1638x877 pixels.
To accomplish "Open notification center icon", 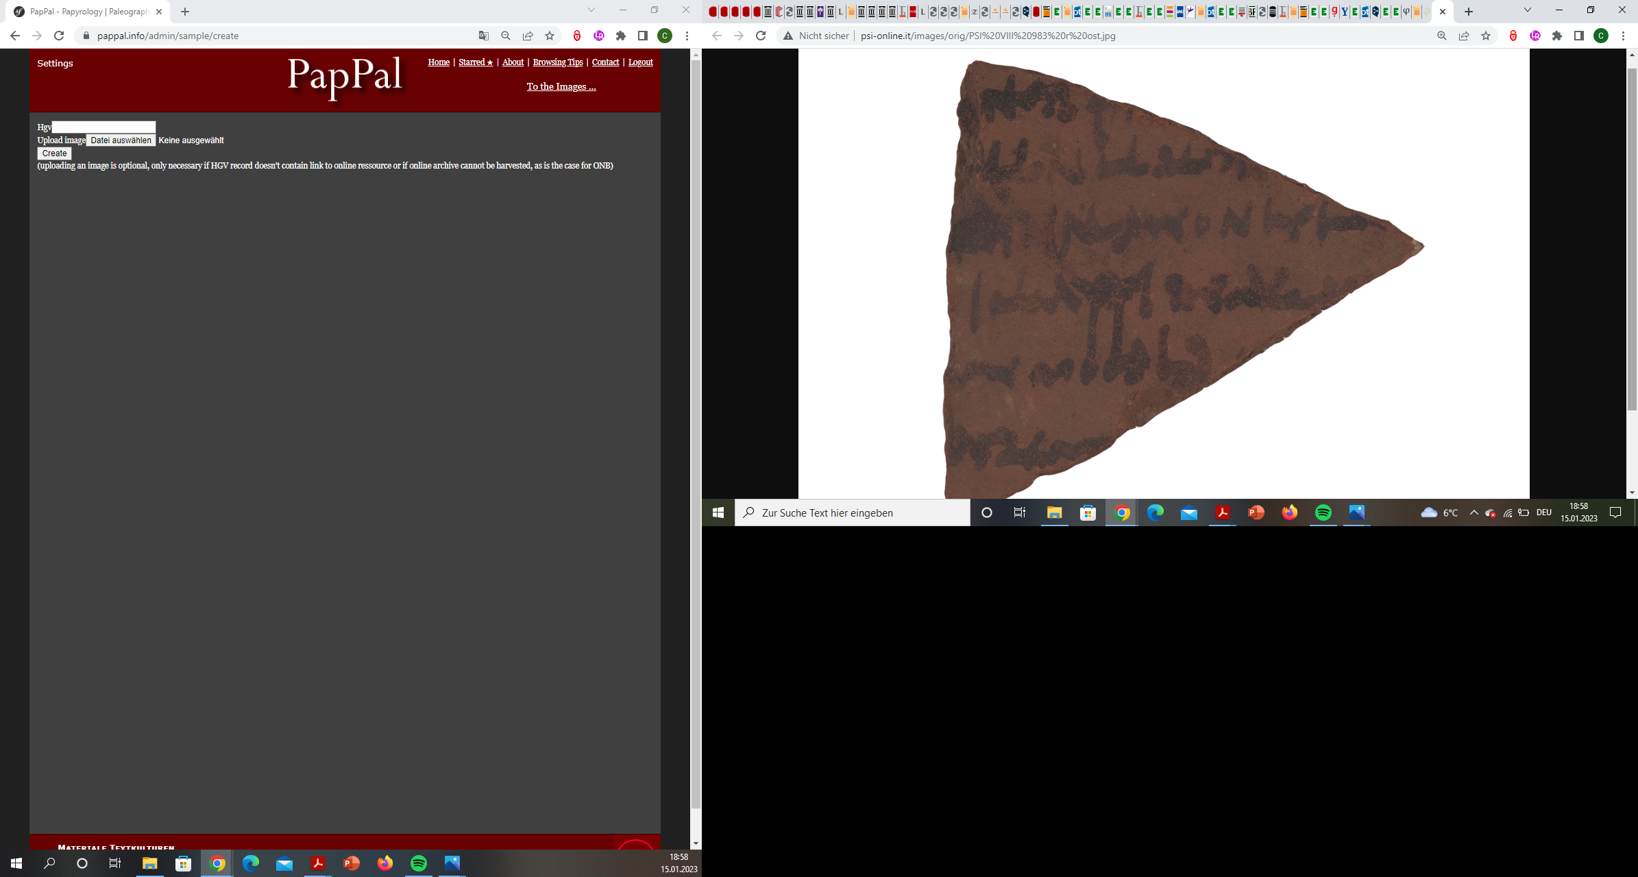I will pyautogui.click(x=1615, y=512).
